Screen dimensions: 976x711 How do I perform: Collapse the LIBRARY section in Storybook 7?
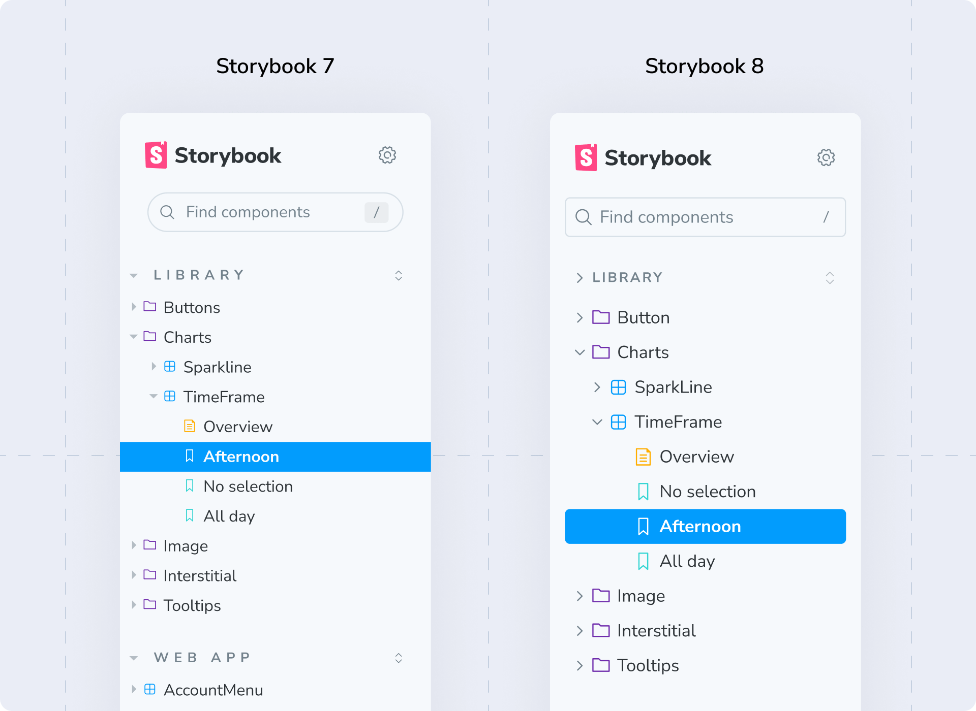(x=133, y=275)
